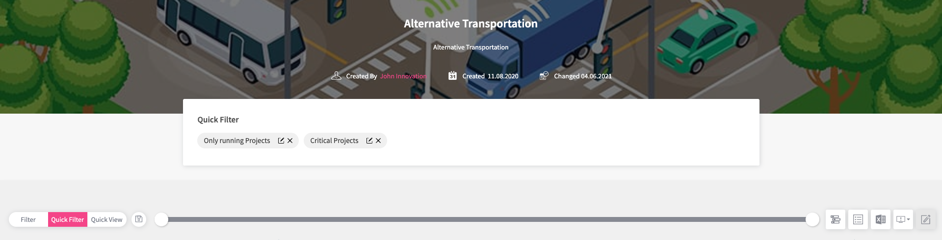
Task: Open the Quick View tab
Action: (x=106, y=219)
